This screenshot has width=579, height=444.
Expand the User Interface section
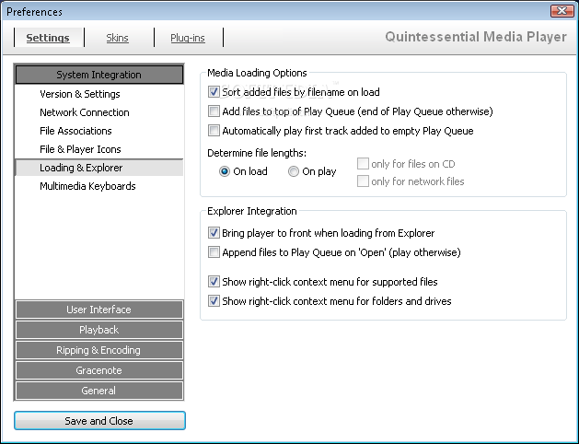coord(99,310)
